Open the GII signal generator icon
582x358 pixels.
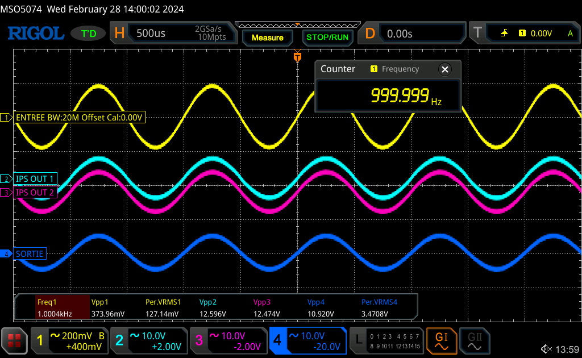pos(475,341)
